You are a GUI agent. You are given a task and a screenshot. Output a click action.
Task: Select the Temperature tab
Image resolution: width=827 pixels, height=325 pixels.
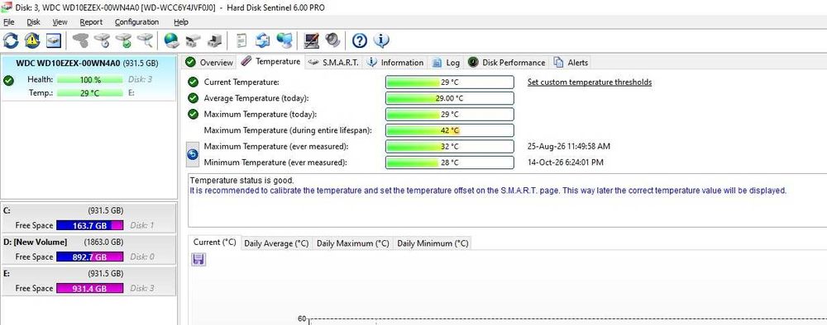click(270, 62)
